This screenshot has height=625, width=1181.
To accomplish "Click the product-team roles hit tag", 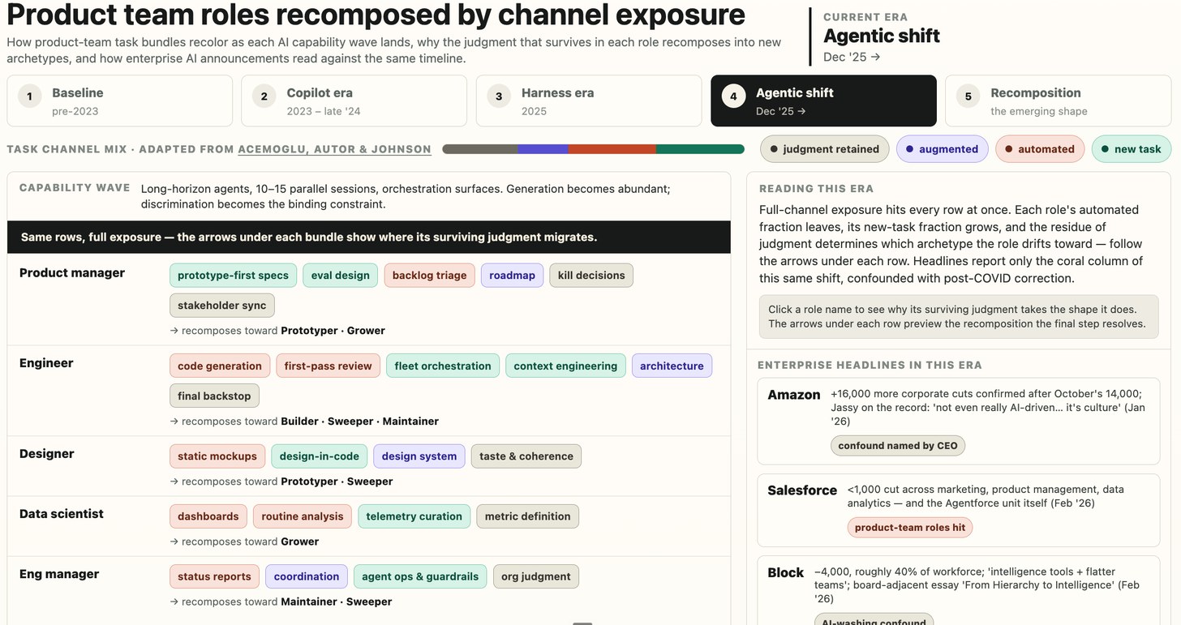I will 910,527.
